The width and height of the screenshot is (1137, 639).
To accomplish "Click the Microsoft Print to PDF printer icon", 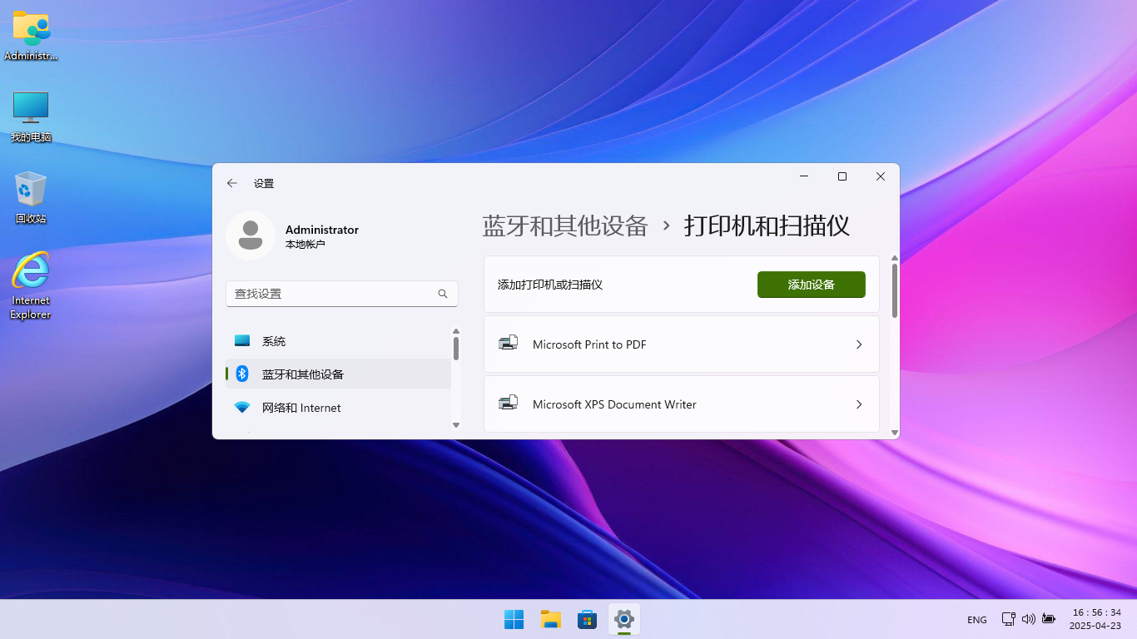I will click(508, 344).
